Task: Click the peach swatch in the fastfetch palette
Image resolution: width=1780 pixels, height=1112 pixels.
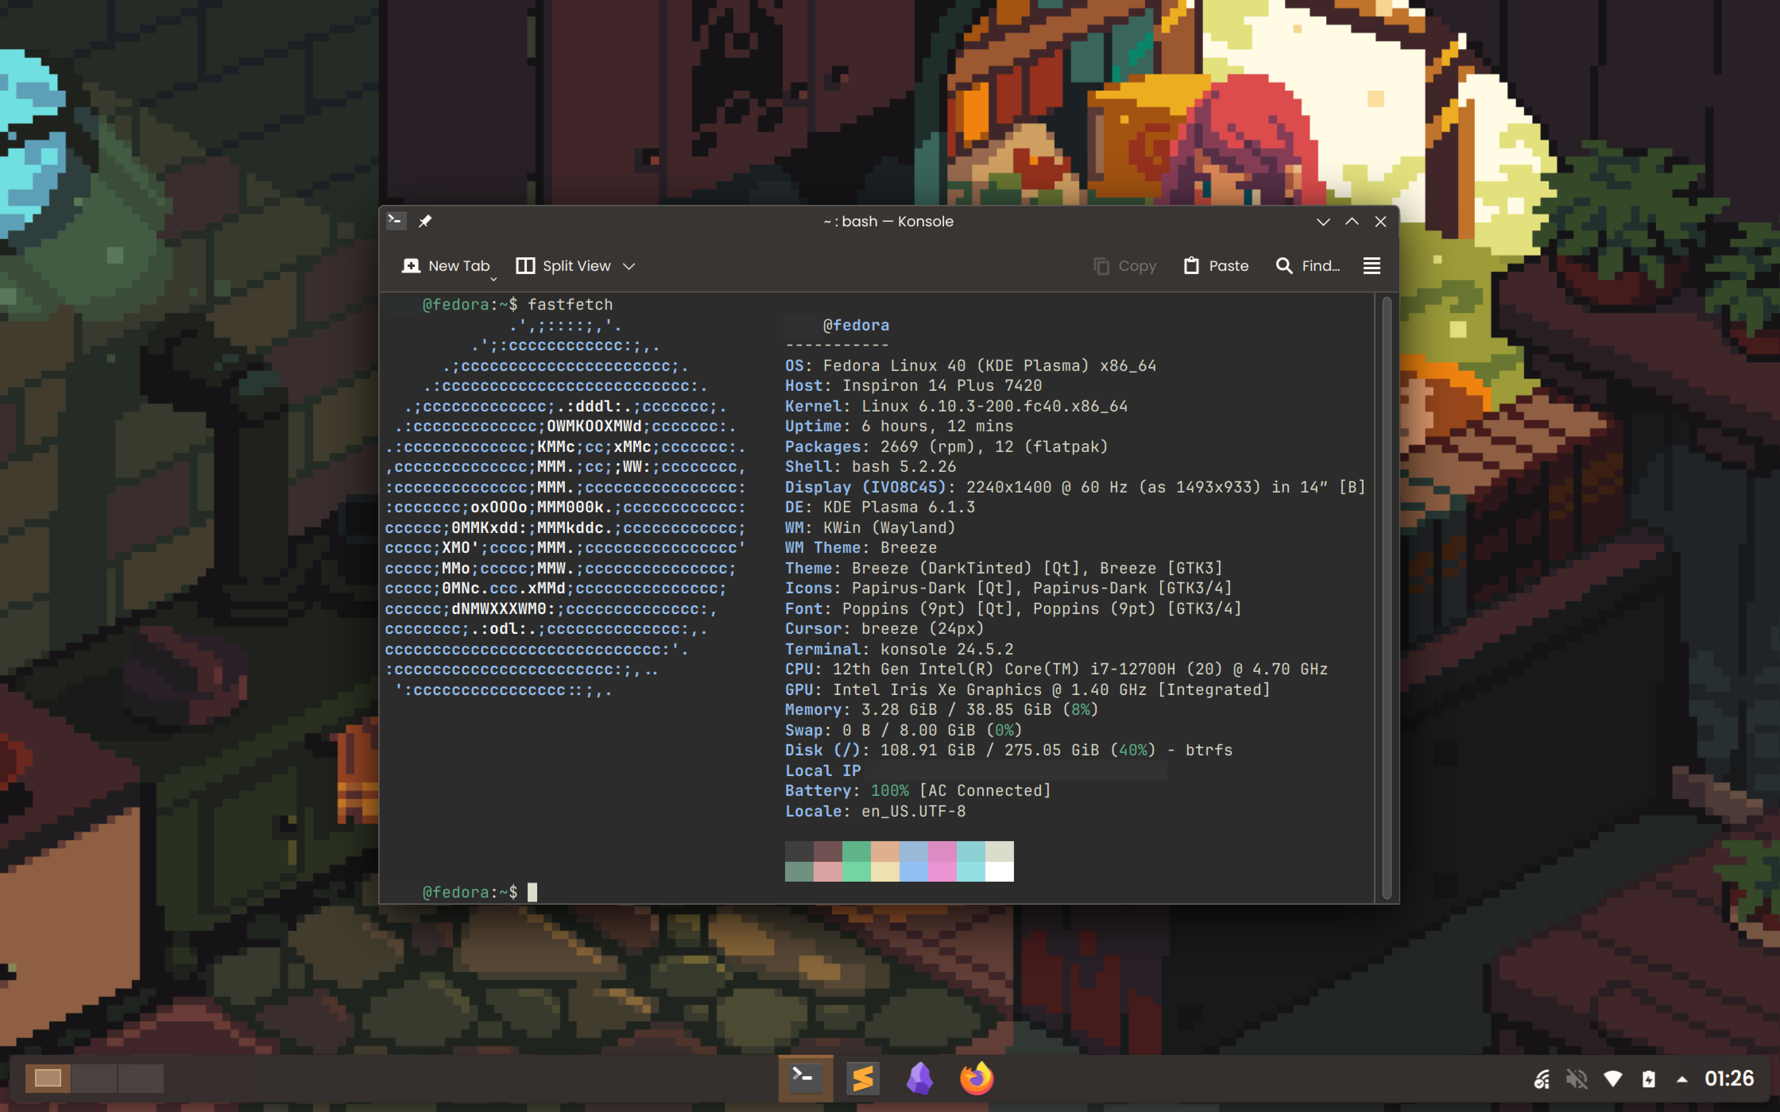Action: [x=885, y=851]
